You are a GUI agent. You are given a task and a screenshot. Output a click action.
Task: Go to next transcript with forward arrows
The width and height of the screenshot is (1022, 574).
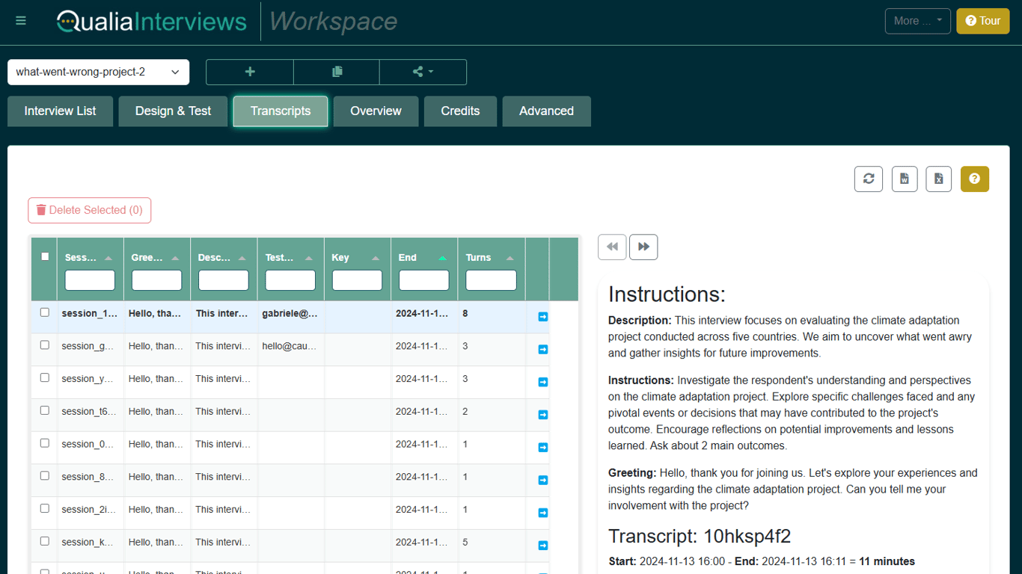(x=643, y=247)
